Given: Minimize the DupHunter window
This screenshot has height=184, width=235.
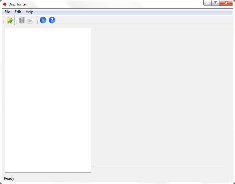Looking at the screenshot, I should pos(207,3).
